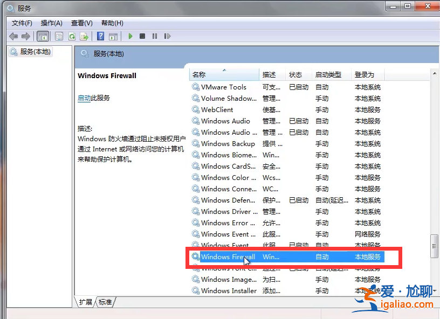
Task: Toggle the action pane show/hide icon
Action: pos(114,36)
